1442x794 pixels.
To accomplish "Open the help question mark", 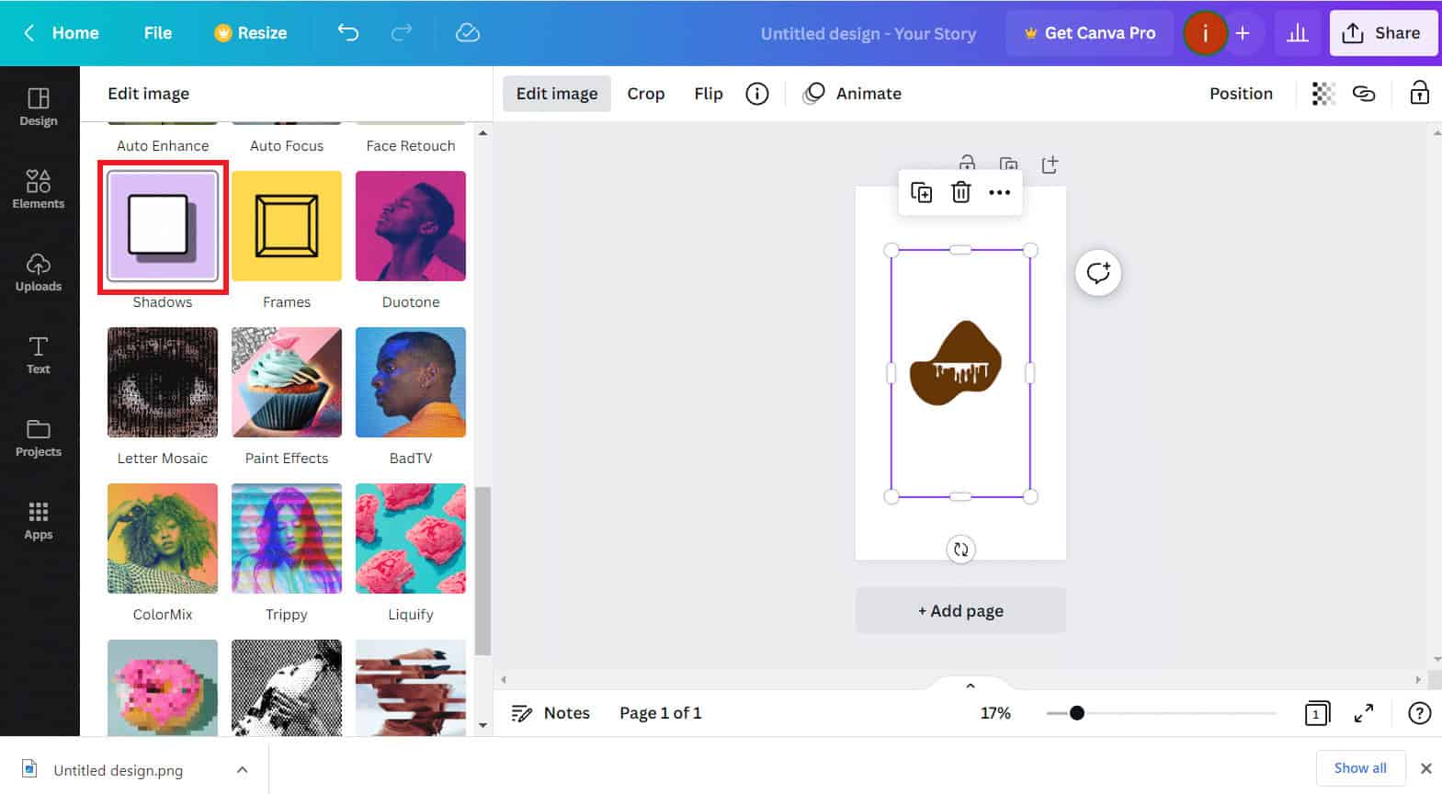I will click(1420, 713).
